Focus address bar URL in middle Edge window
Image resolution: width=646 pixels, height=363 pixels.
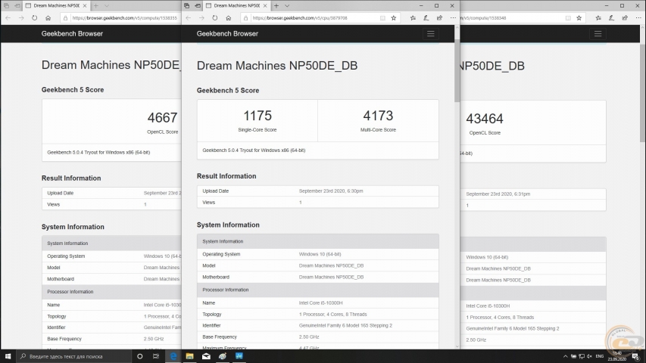[x=300, y=18]
